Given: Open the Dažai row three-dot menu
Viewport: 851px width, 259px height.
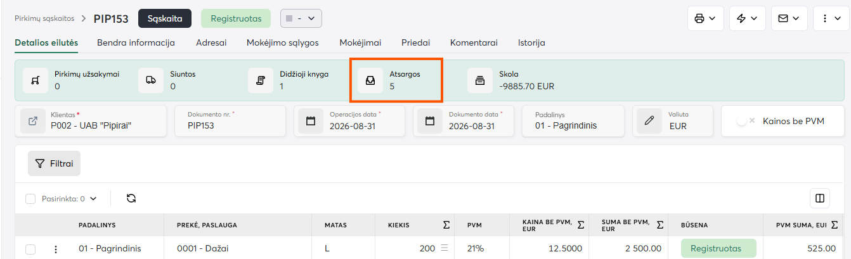Looking at the screenshot, I should pos(56,250).
